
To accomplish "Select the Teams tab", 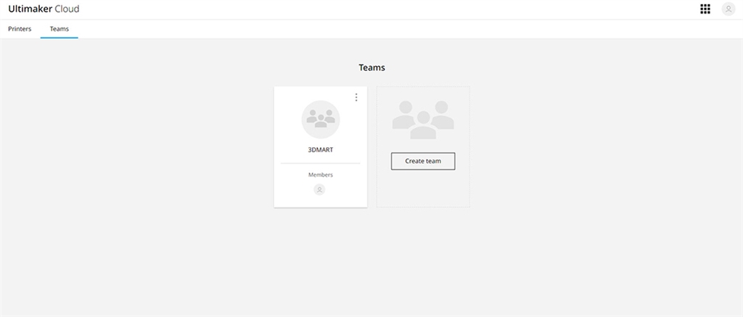I will 59,29.
